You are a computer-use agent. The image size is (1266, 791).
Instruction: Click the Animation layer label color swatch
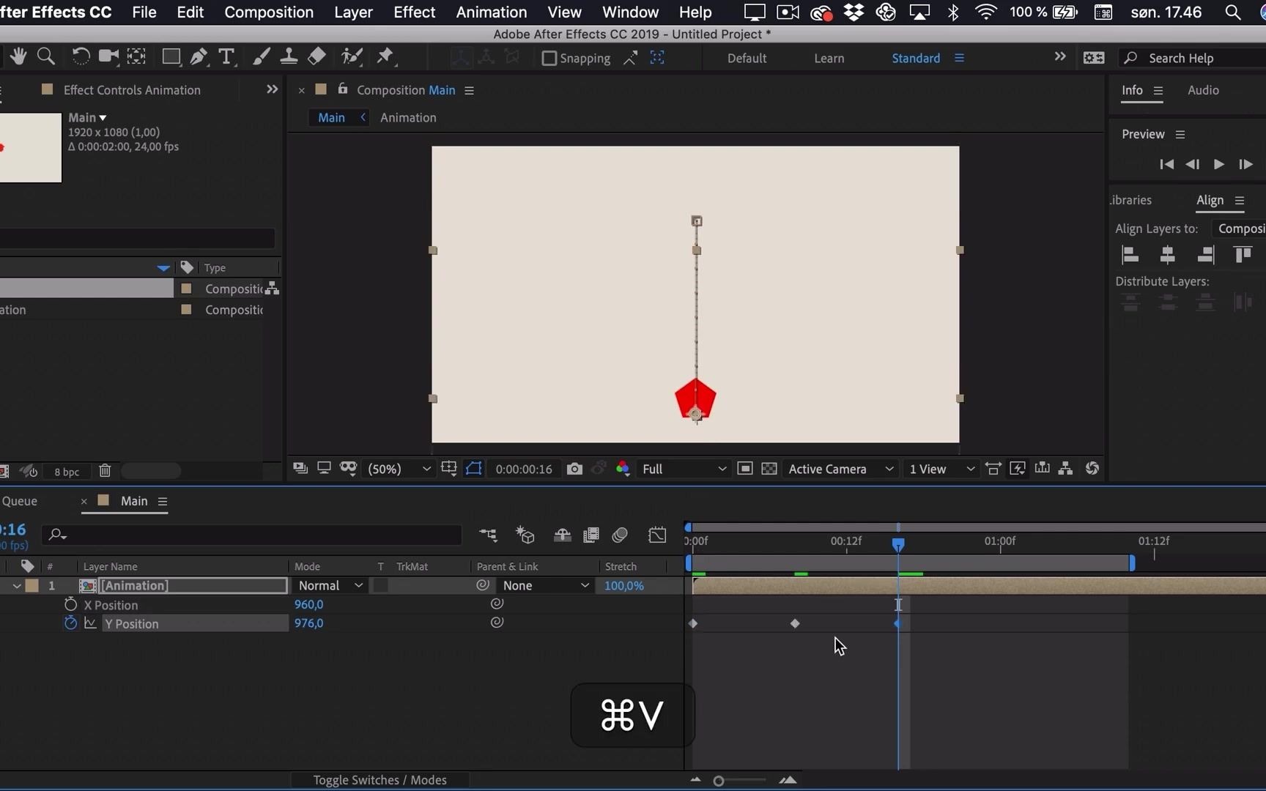[32, 585]
